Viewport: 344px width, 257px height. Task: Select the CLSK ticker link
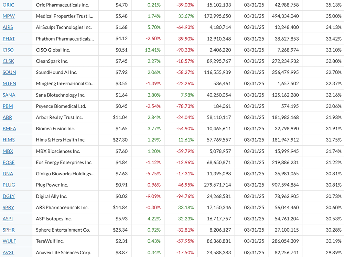point(8,61)
